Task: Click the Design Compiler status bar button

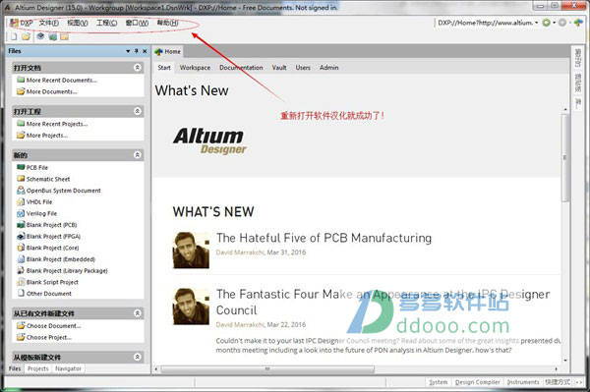Action: coord(477,382)
